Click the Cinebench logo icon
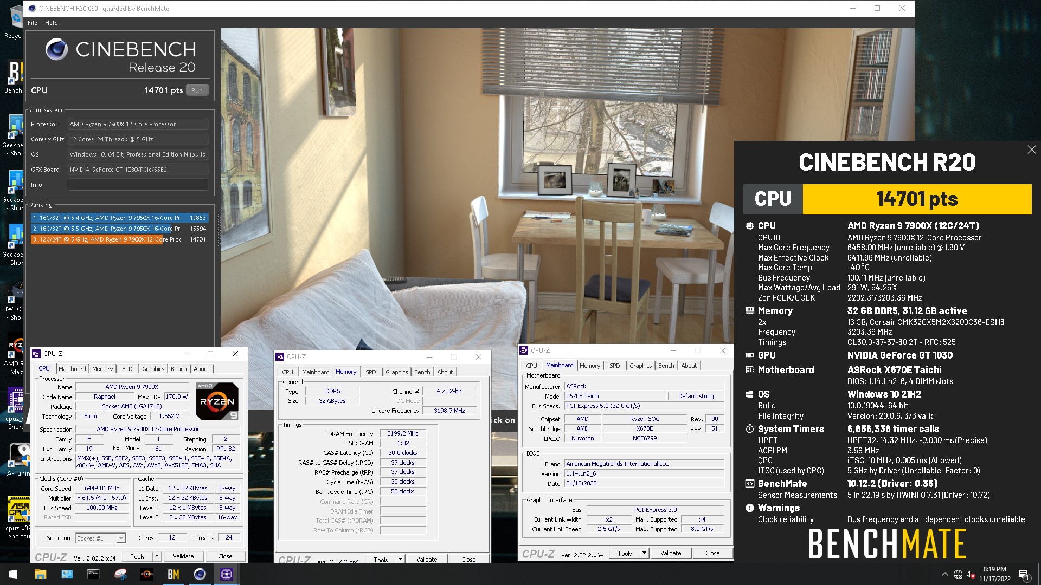The width and height of the screenshot is (1041, 585). point(56,49)
